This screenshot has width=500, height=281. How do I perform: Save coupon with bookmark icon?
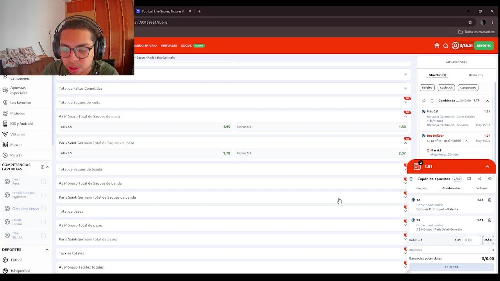[469, 179]
